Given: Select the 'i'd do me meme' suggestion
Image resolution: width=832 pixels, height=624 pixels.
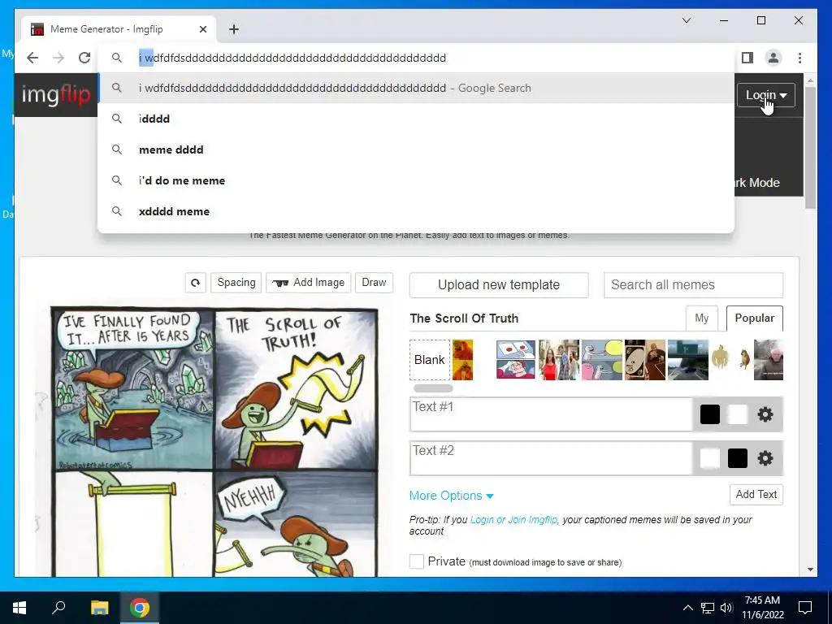Looking at the screenshot, I should click(416, 180).
